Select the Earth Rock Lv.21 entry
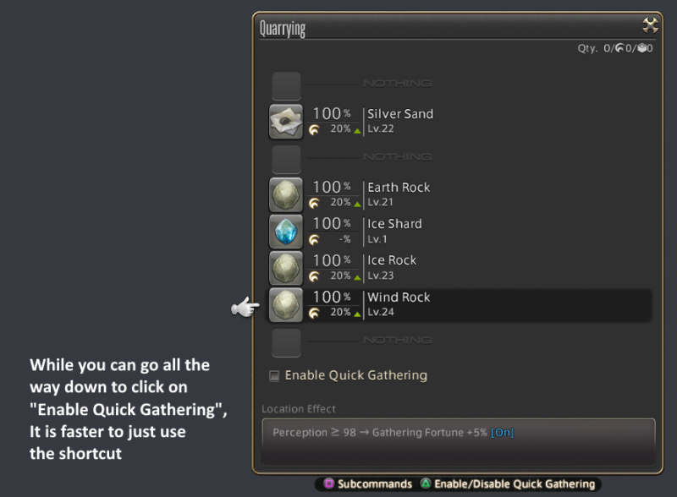Image resolution: width=677 pixels, height=497 pixels. [460, 195]
